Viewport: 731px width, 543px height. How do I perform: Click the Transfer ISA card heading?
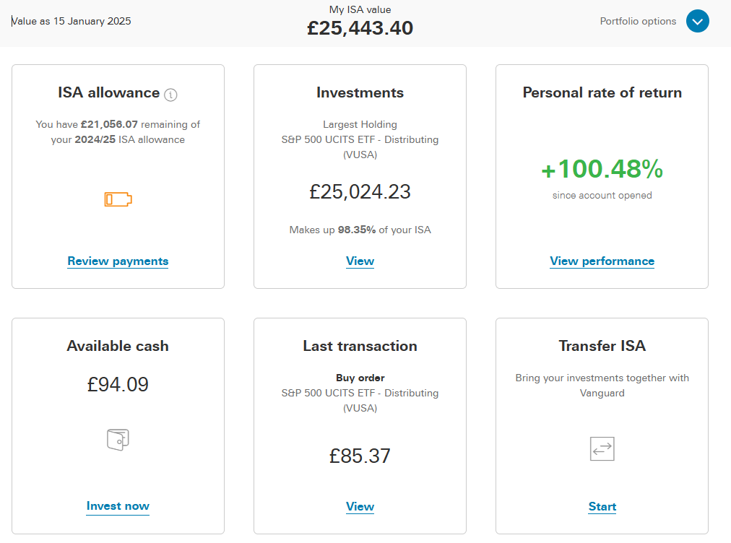click(602, 346)
